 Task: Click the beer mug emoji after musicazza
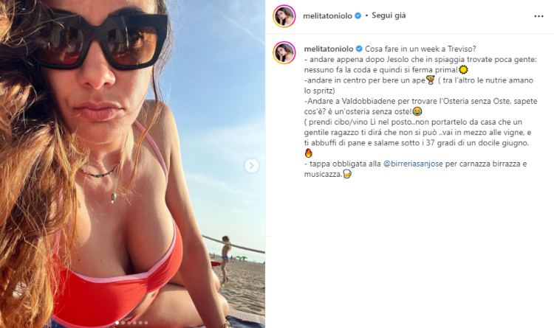point(347,174)
